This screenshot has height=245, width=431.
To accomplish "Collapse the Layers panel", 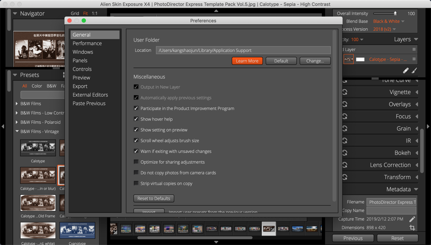I will click(416, 39).
